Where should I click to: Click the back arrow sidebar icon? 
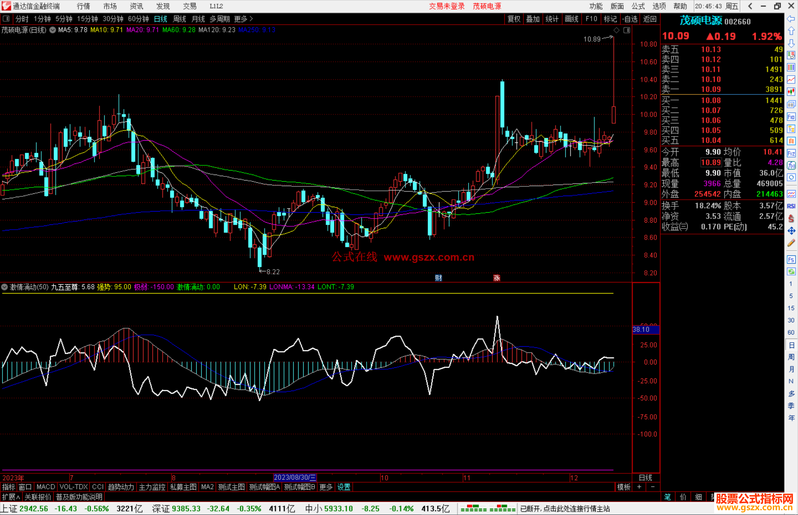coord(791,19)
